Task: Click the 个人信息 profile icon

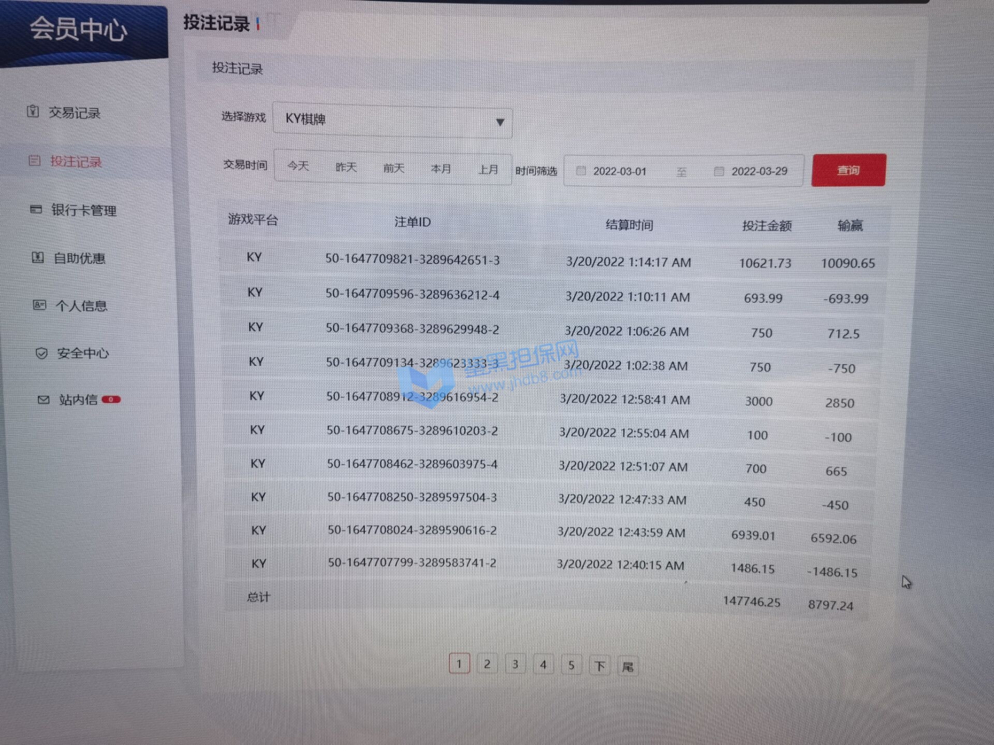Action: [39, 305]
